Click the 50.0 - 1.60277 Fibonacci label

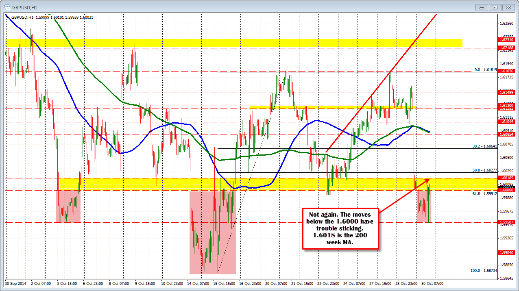(484, 170)
